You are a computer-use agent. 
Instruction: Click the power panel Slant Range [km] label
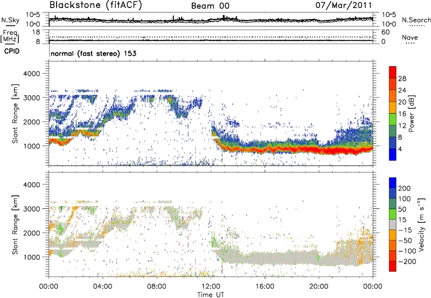pos(15,113)
